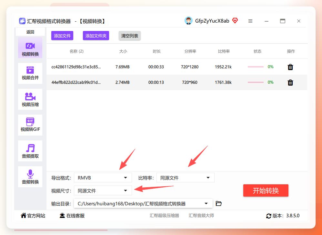Click the 状态 column header
Viewport: 322px width, 235px height.
(257, 51)
